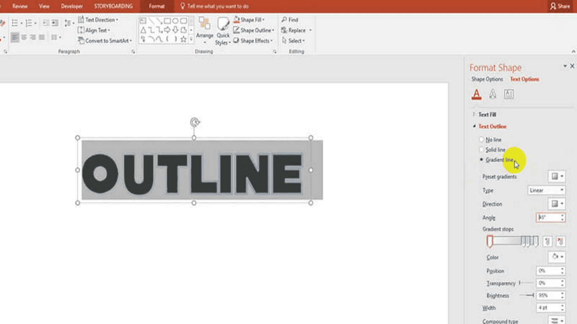577x324 pixels.
Task: Open the Drawing group dialog launcher
Action: click(x=275, y=51)
